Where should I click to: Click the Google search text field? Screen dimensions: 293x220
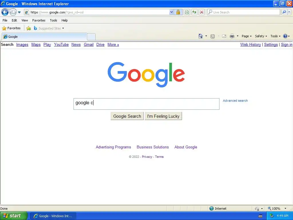coord(146,104)
